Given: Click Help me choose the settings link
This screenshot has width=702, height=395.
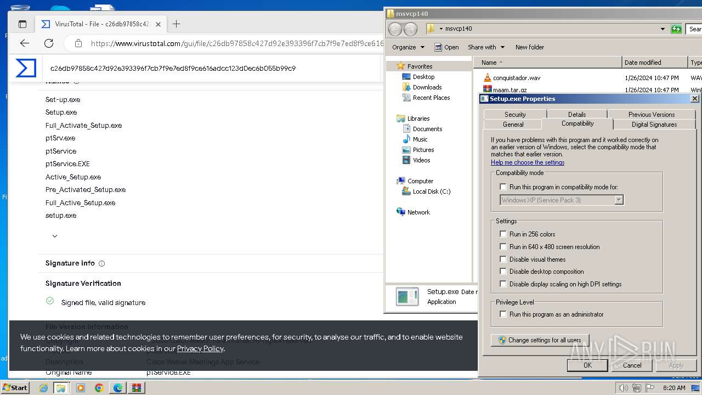Looking at the screenshot, I should coord(528,162).
